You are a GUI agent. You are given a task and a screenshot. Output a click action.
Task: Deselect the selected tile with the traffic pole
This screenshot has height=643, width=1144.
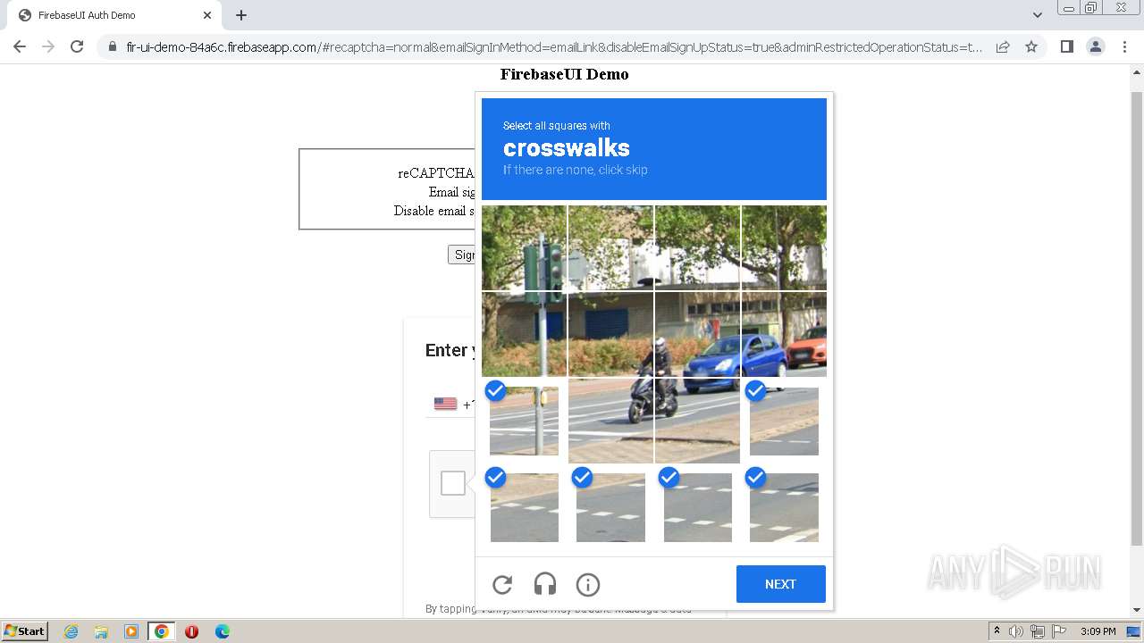pos(524,421)
